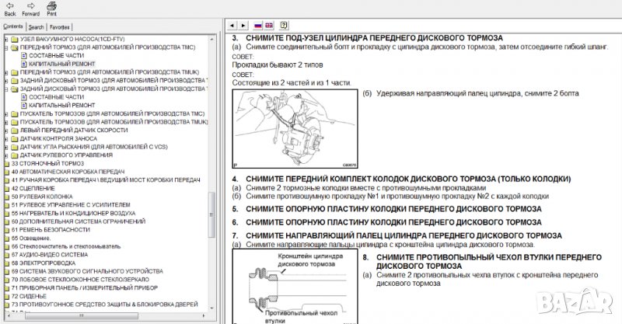Click the help question mark icon
Image resolution: width=622 pixels, height=324 pixels.
284,25
